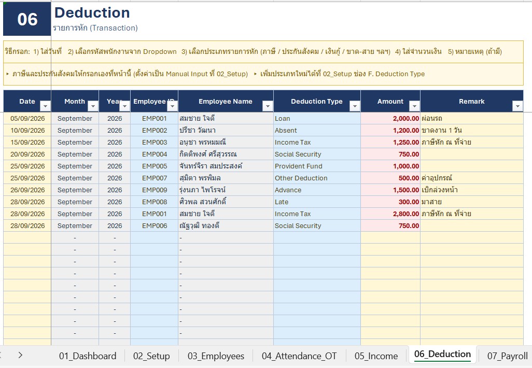Click the 1,500.00 amount cell
Viewport: 532px width, 368px height.
pyautogui.click(x=390, y=190)
